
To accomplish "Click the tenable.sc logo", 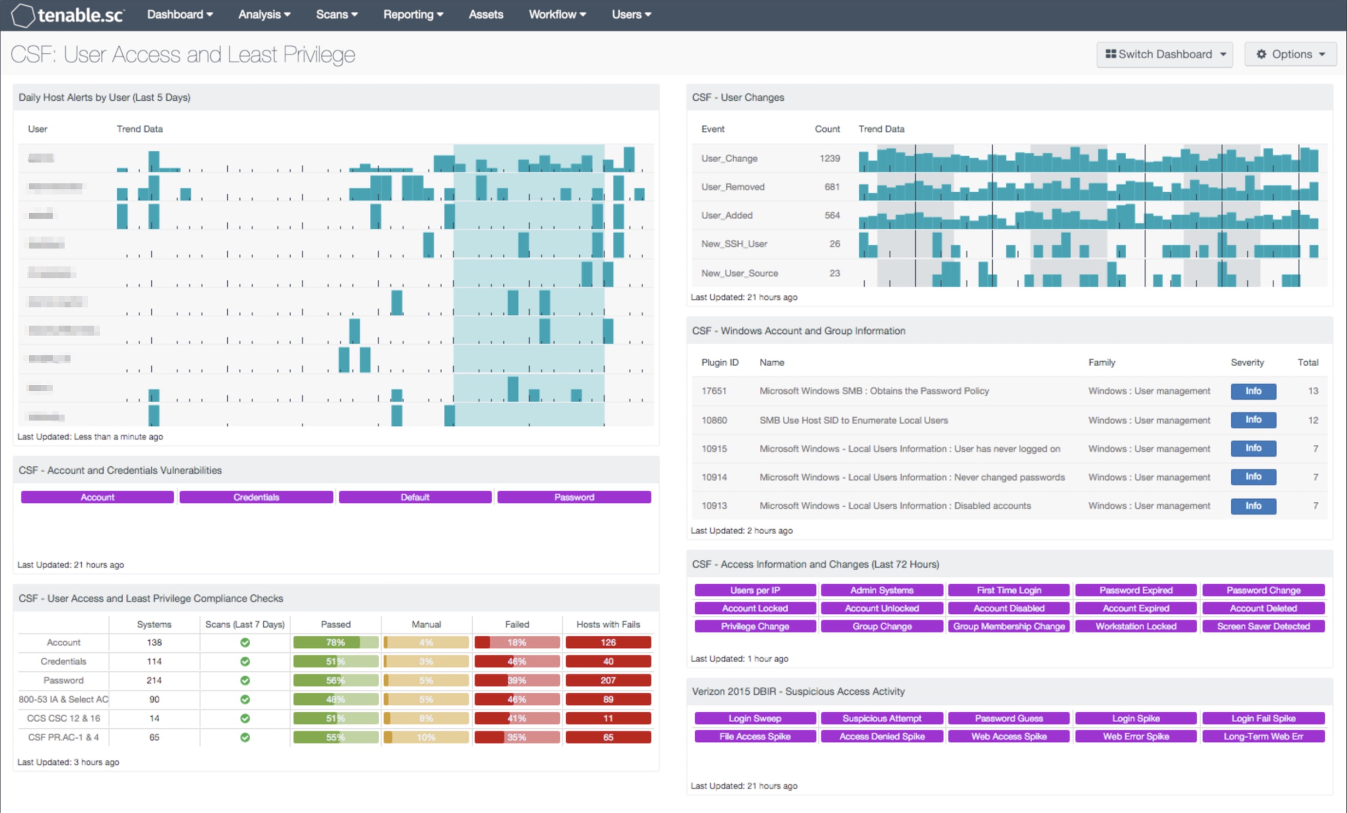I will point(68,15).
